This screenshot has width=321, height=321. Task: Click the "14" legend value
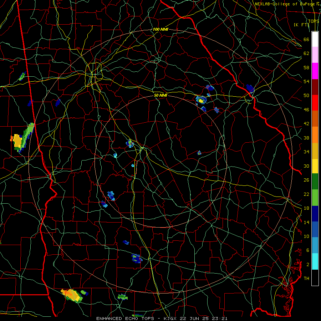click(x=306, y=222)
